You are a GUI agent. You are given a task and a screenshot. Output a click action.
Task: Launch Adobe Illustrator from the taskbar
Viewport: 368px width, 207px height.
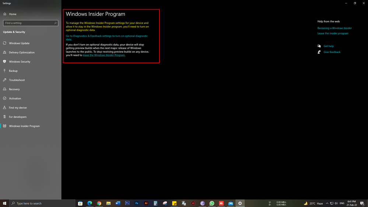146,203
